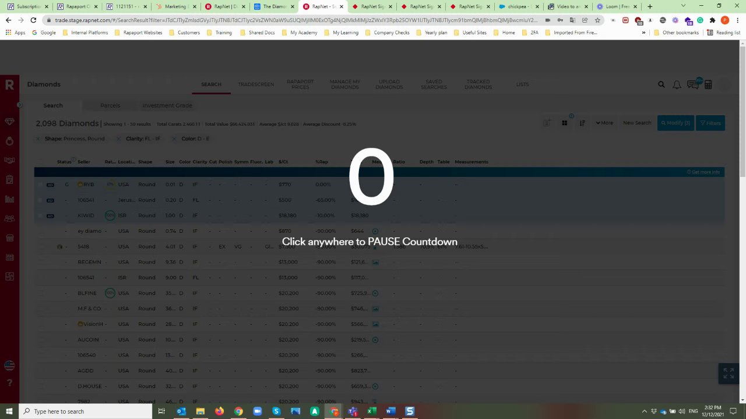The image size is (746, 419).
Task: Expand the left sidebar arrow
Action: [19, 105]
